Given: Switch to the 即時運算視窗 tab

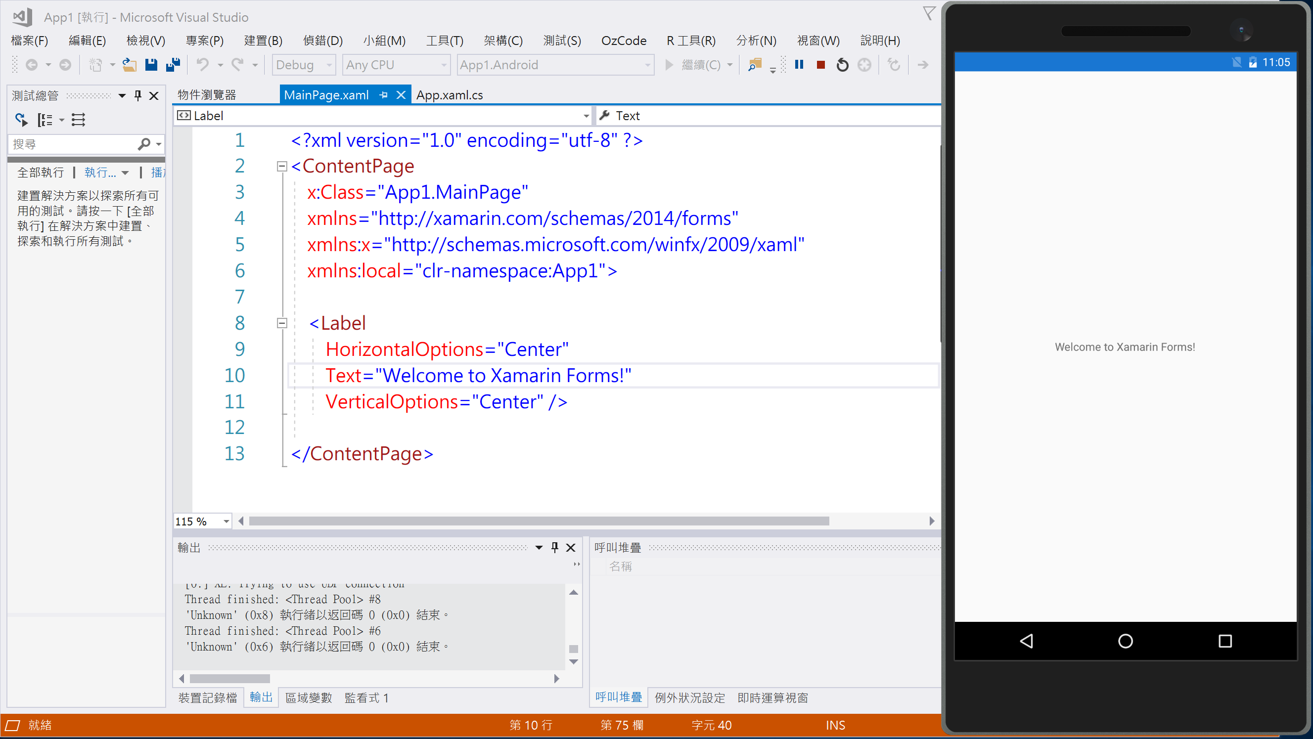Looking at the screenshot, I should pyautogui.click(x=772, y=698).
